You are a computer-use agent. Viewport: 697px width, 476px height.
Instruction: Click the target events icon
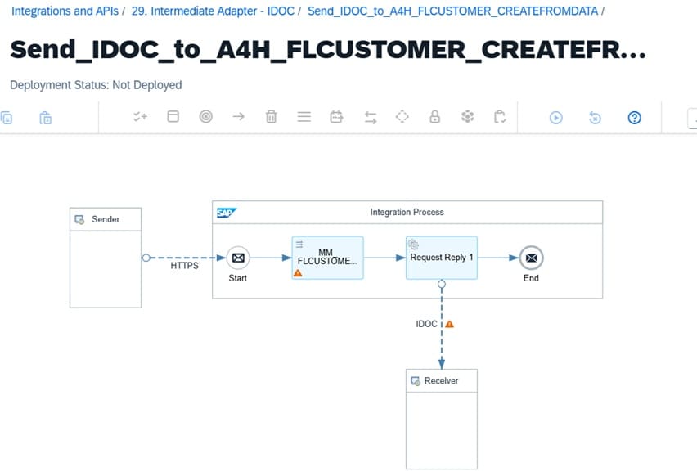(206, 117)
